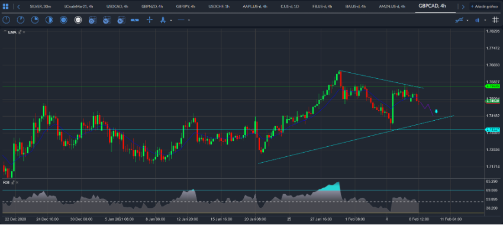Go to previous chart tabs with left arrow
This screenshot has height=225, width=503.
click(18, 7)
